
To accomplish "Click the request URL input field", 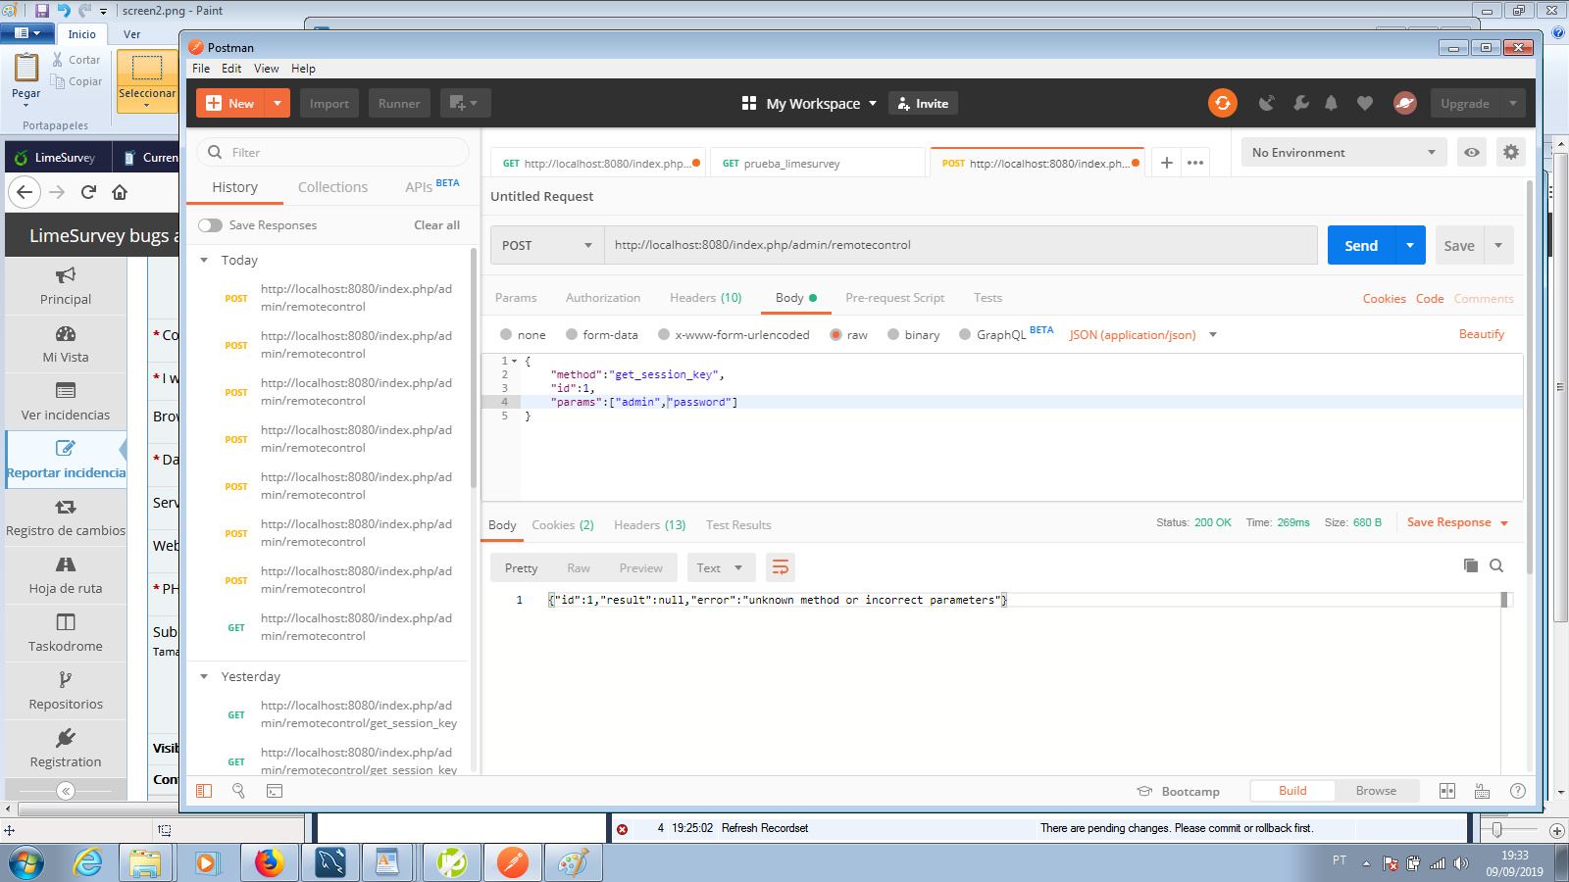I will 959,245.
